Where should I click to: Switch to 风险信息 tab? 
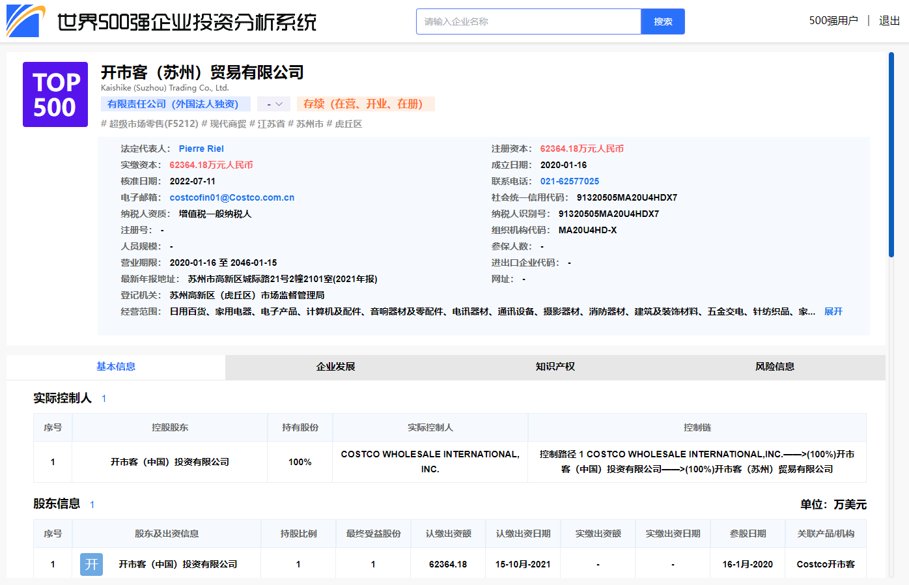[x=775, y=367]
